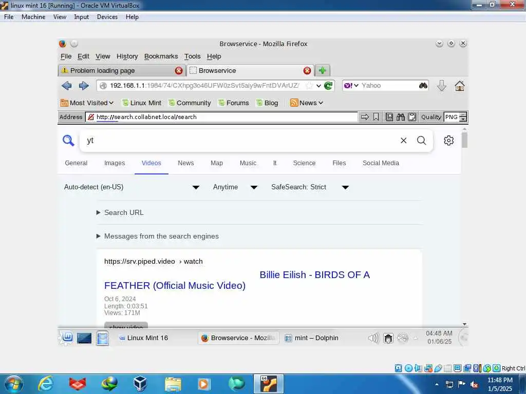
Task: Click the Mint panel network icon
Action: coord(403,338)
